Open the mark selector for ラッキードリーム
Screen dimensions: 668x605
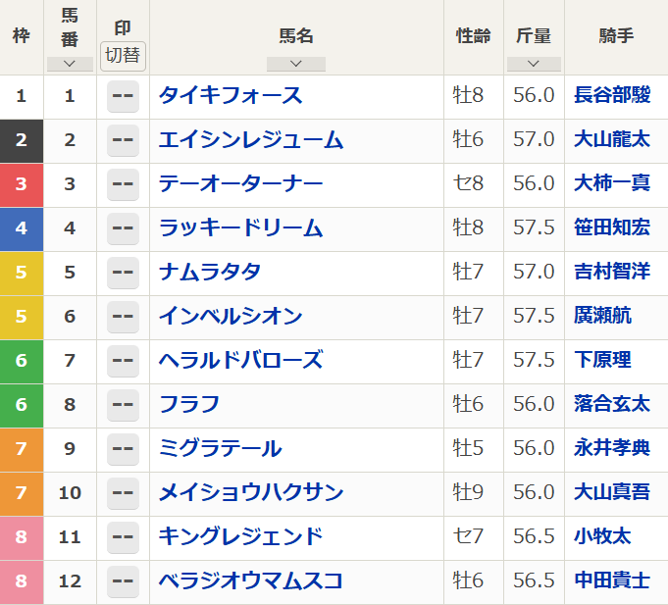(x=123, y=228)
